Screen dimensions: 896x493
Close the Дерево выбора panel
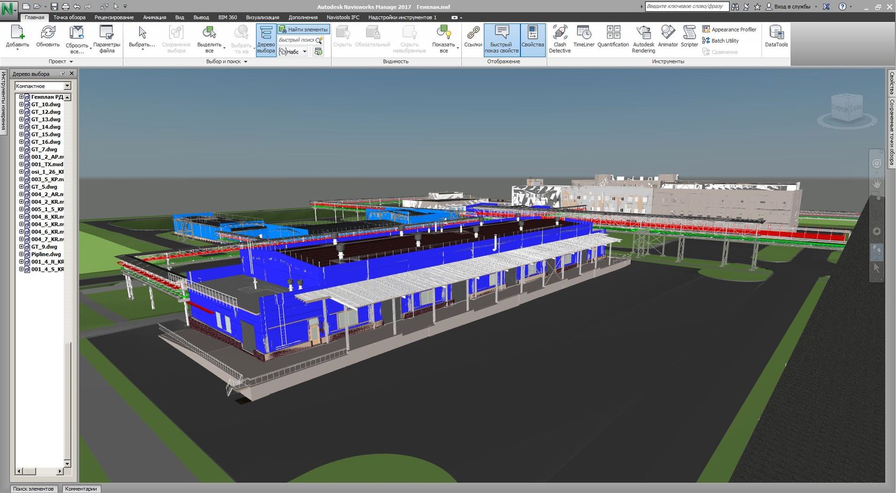pos(72,74)
